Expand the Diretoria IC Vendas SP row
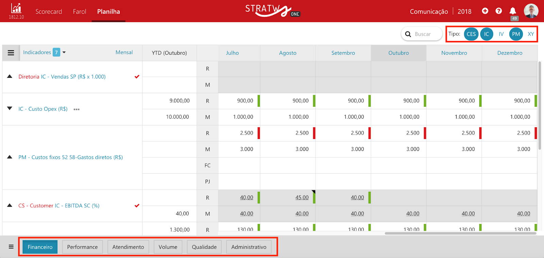544x258 pixels. (10, 76)
